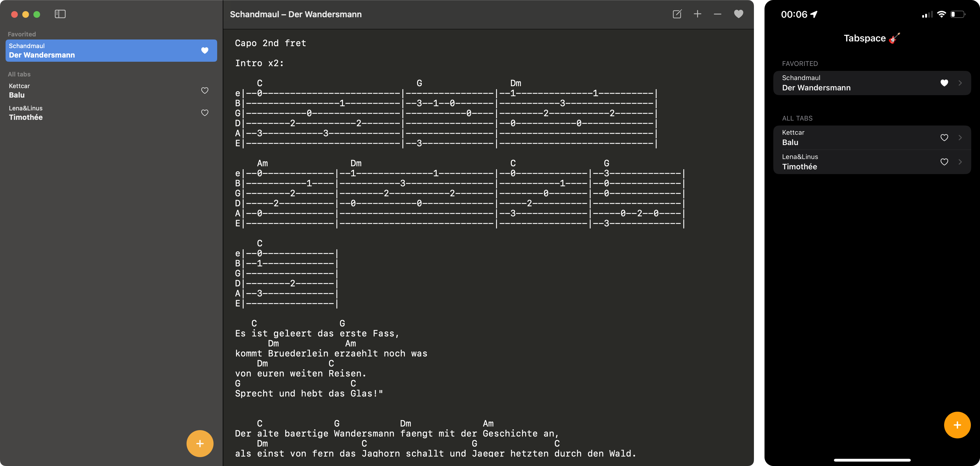Favorite Timothée in the Mac sidebar
This screenshot has height=466, width=980.
click(x=205, y=113)
